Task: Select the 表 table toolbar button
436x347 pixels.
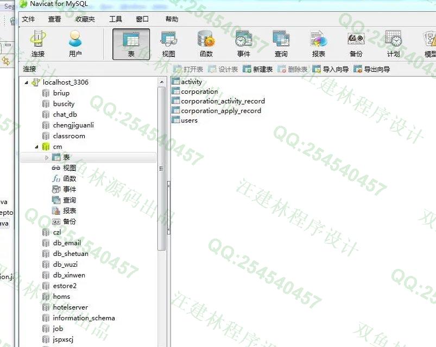Action: (x=131, y=44)
